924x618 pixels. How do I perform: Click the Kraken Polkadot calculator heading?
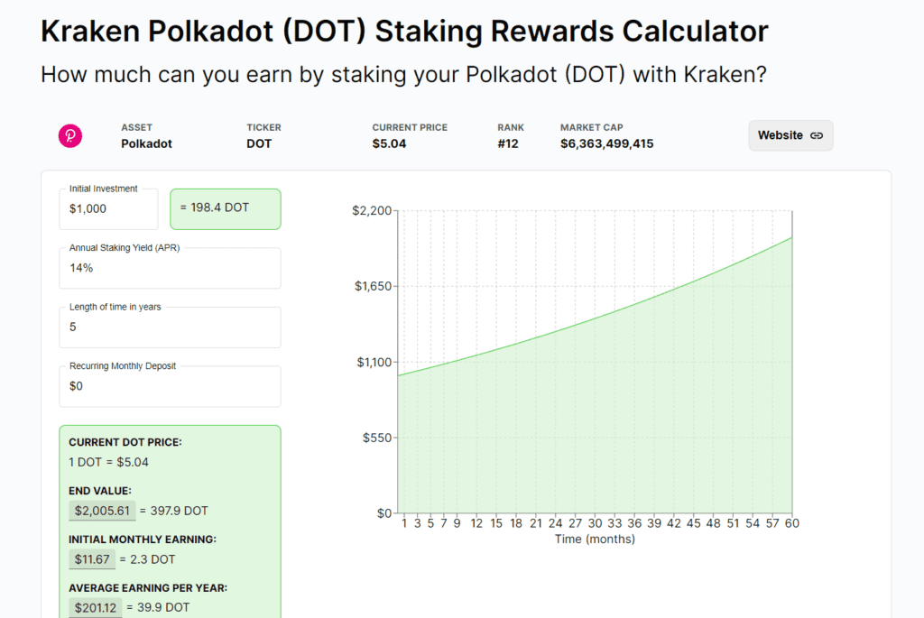404,32
